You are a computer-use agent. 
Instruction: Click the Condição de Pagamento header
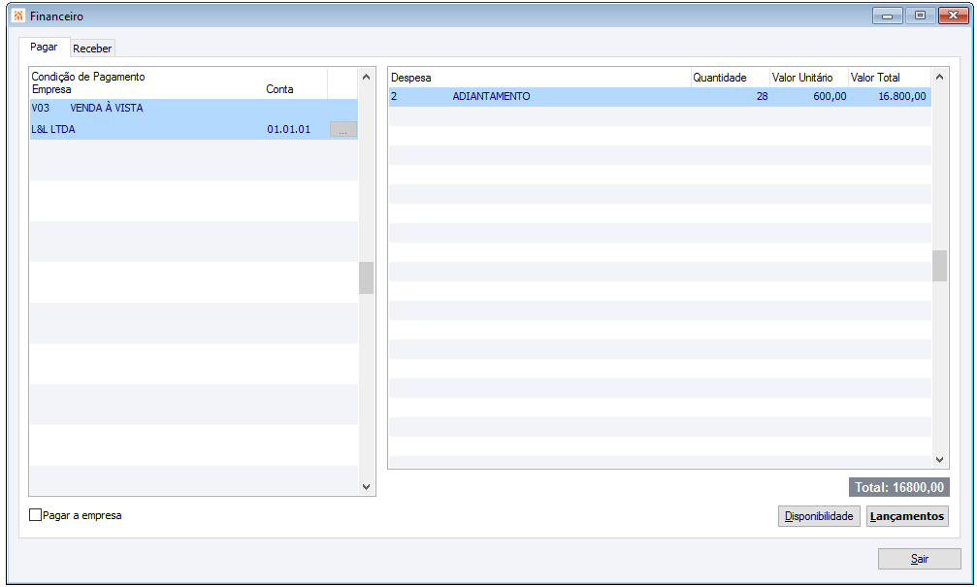coord(88,77)
